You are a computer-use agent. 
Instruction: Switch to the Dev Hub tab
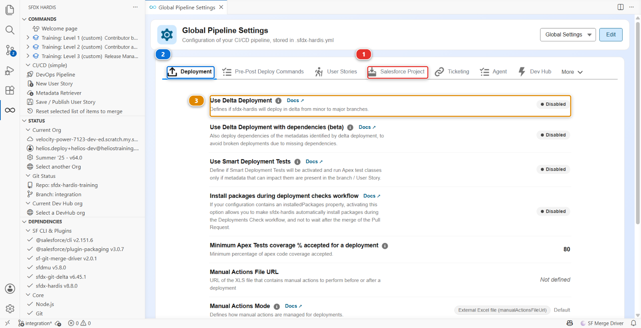(535, 72)
